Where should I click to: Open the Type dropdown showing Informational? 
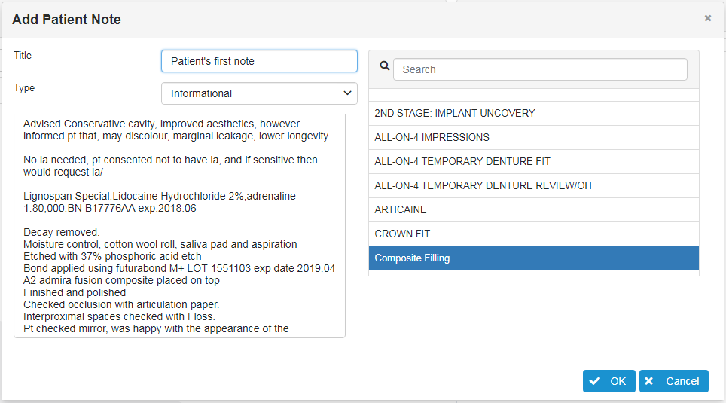259,93
